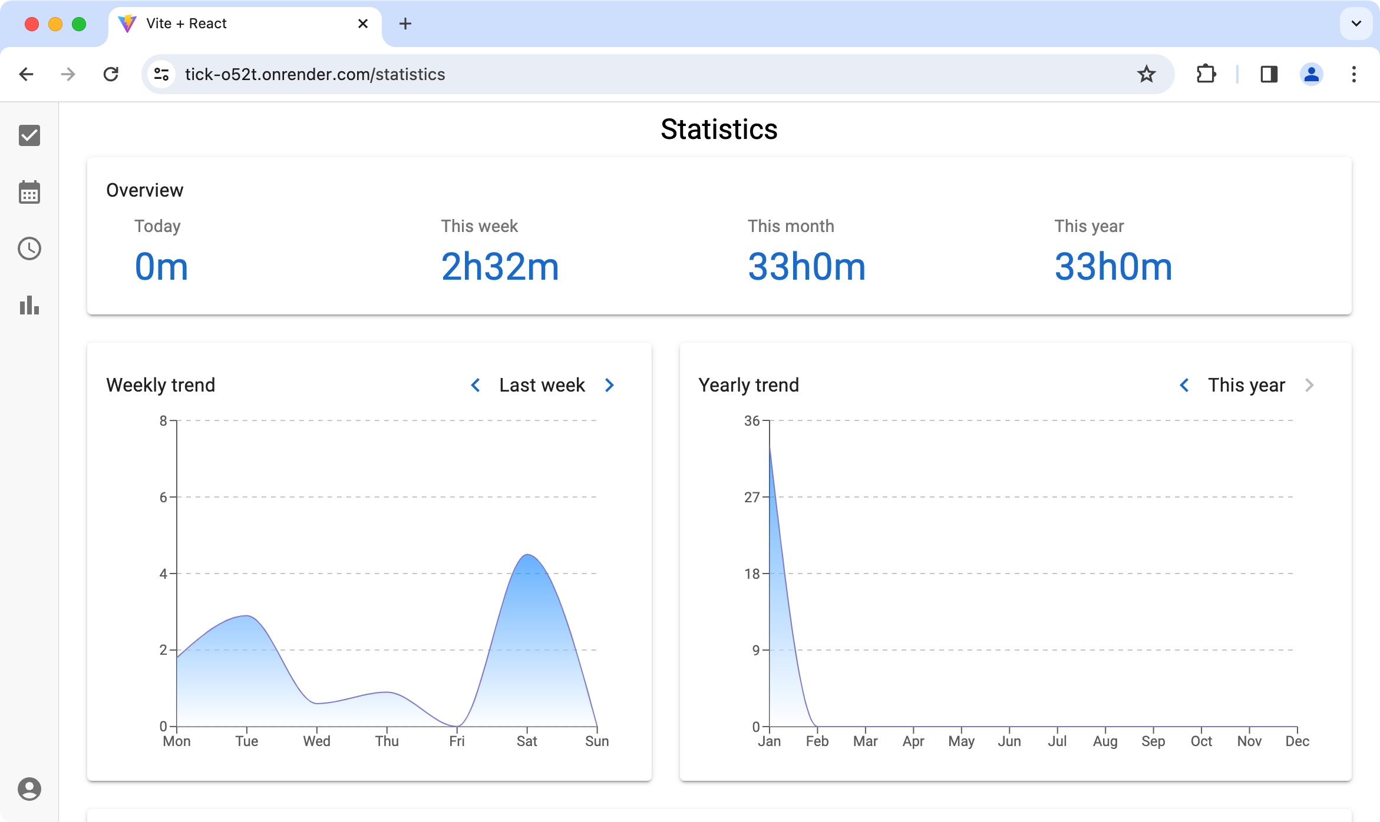Open the calendar view in sidebar
Screen dimensions: 1380x822
(x=29, y=192)
